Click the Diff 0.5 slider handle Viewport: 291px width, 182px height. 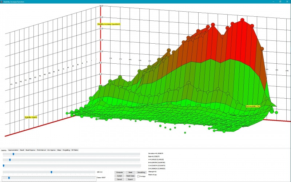click(51, 172)
